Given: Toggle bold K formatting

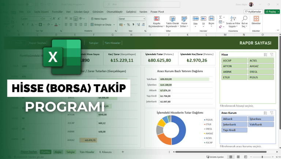Looking at the screenshot, I should tap(23, 24).
